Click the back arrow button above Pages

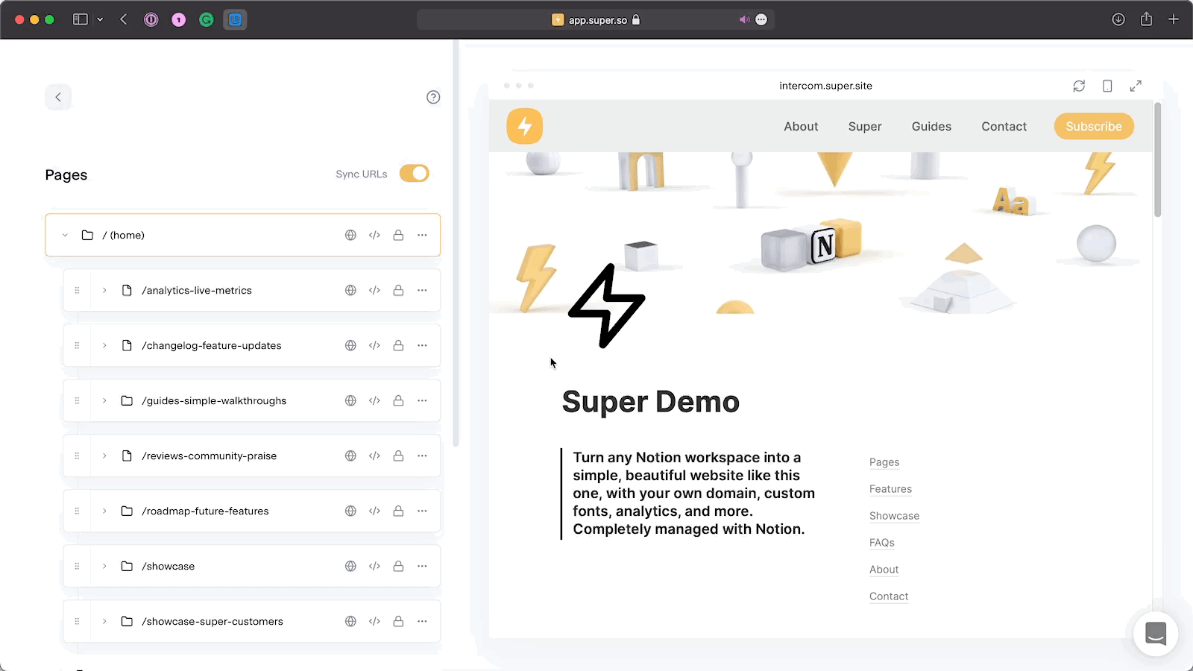[x=58, y=97]
